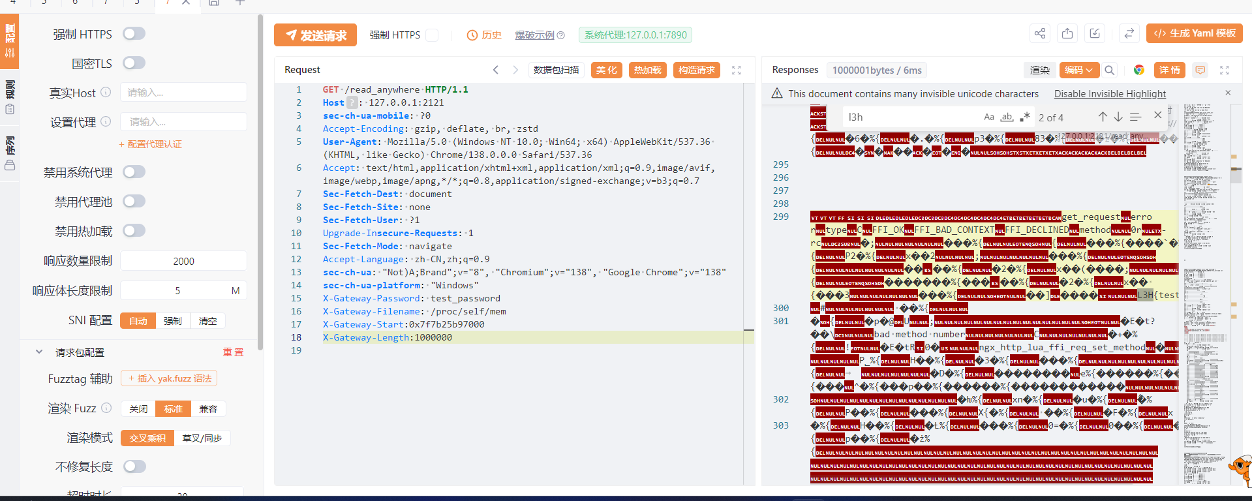Select the 强制 SNI option
Image resolution: width=1252 pixels, height=501 pixels.
[x=172, y=321]
